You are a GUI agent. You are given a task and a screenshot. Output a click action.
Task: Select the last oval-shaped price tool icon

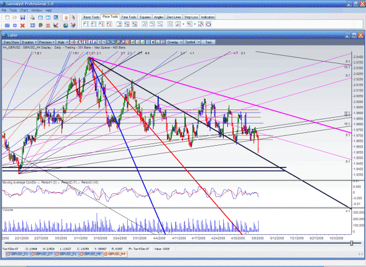(x=208, y=24)
